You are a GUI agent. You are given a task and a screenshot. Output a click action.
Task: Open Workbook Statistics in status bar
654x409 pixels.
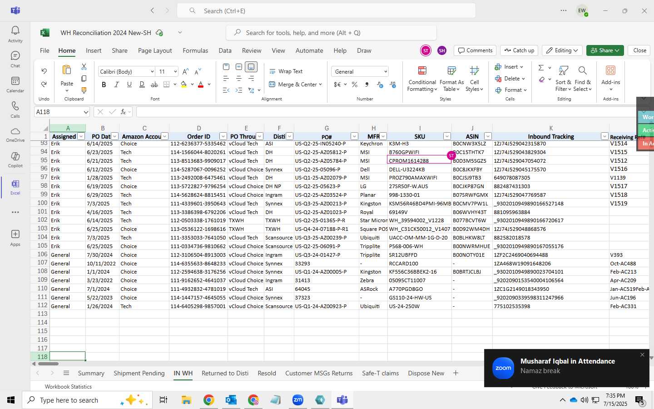pos(68,386)
